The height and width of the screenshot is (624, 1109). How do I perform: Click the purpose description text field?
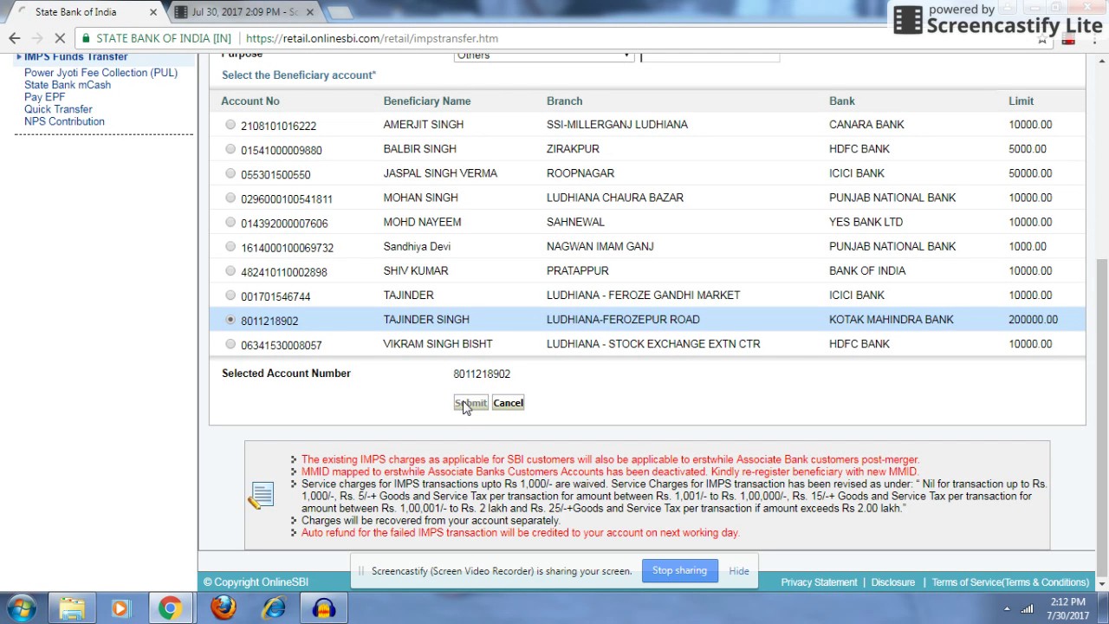click(710, 55)
